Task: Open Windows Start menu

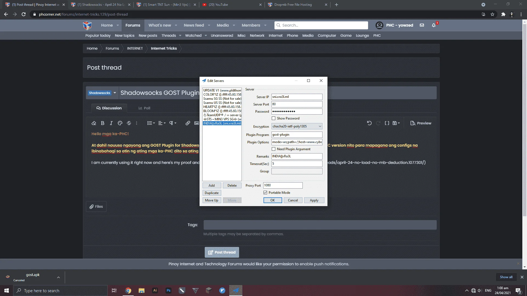Action: click(7, 291)
